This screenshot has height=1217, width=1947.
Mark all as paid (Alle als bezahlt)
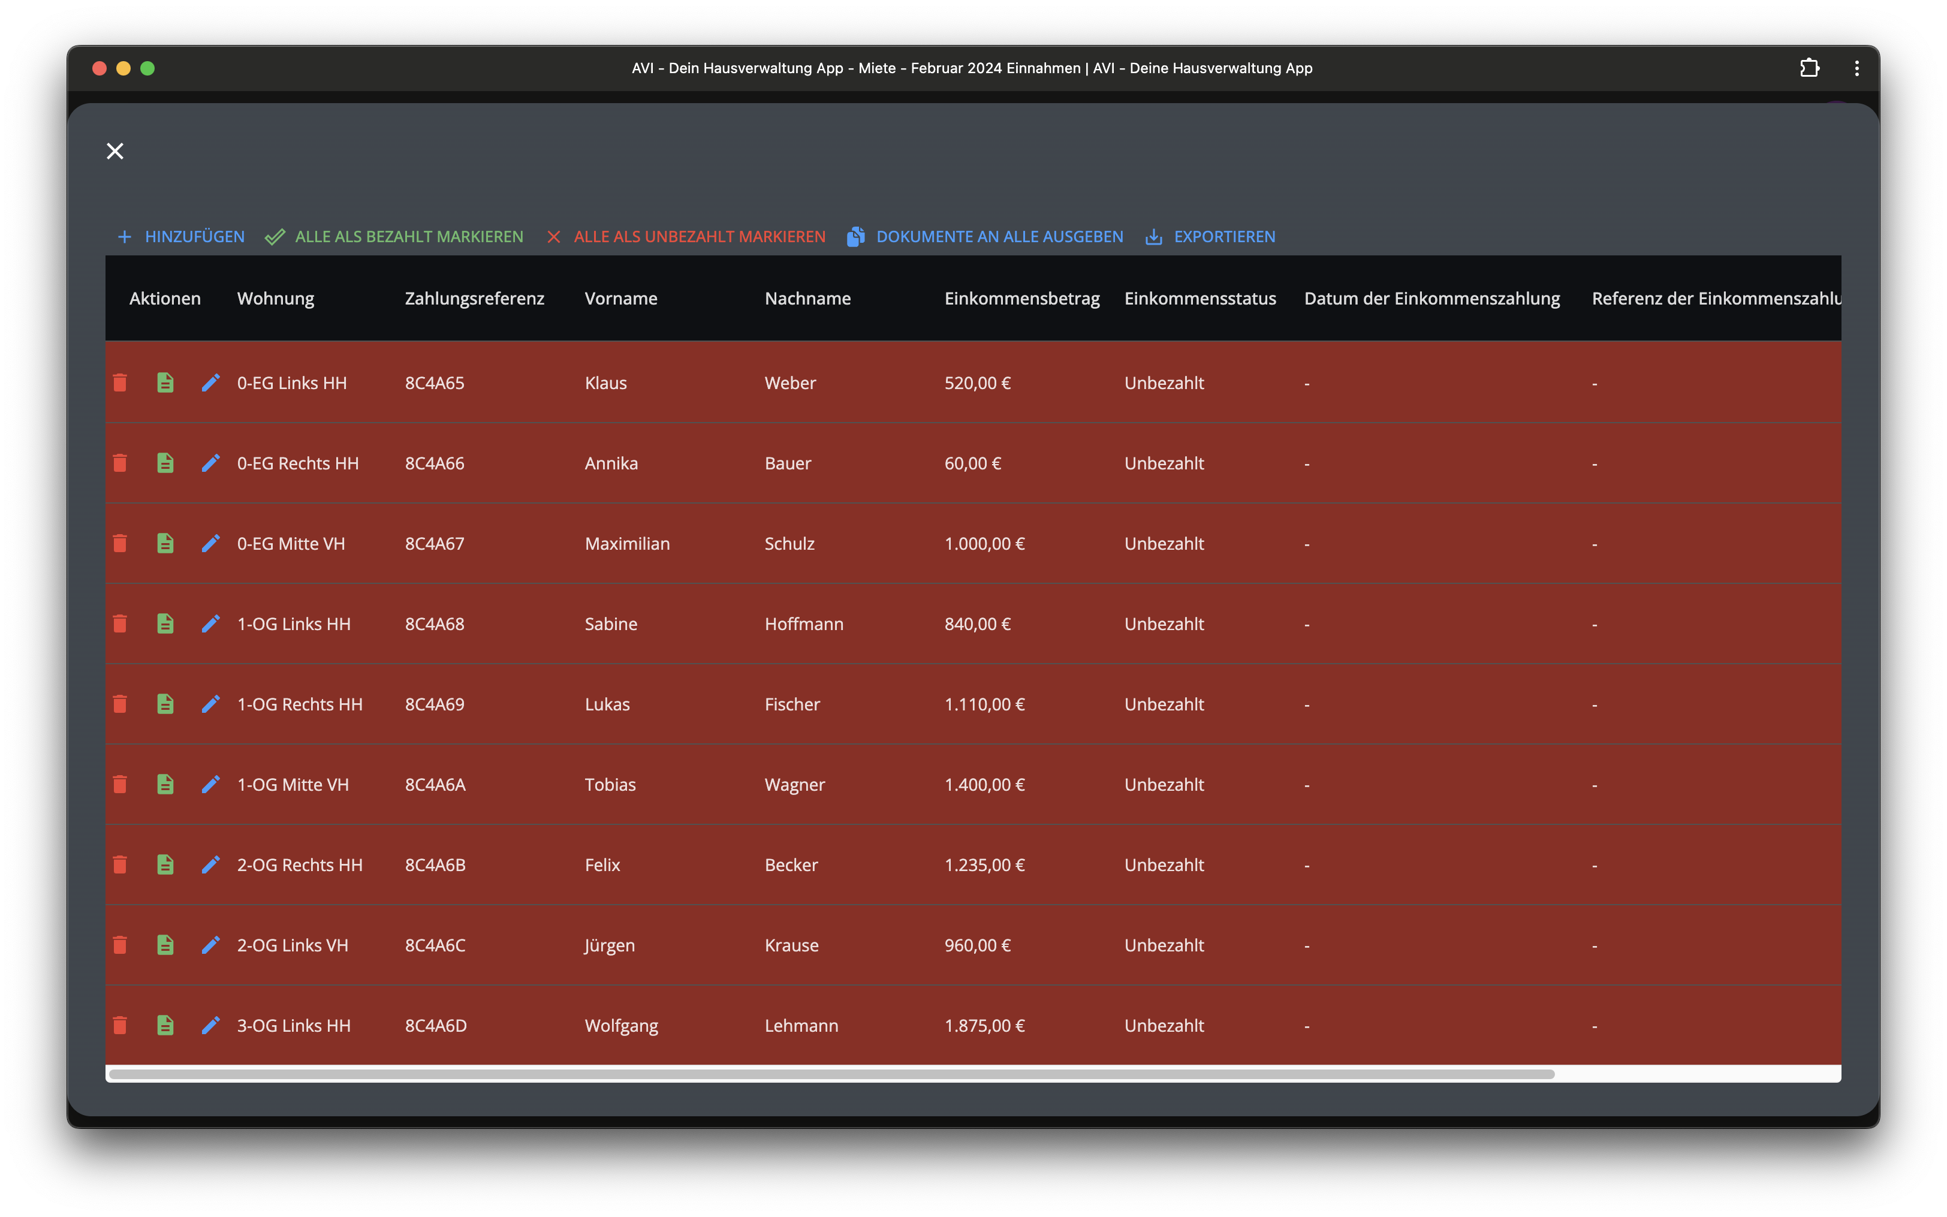click(x=394, y=237)
